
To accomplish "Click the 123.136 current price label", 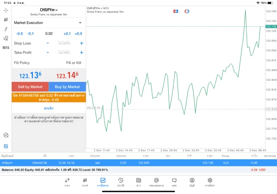I will click(x=271, y=26).
